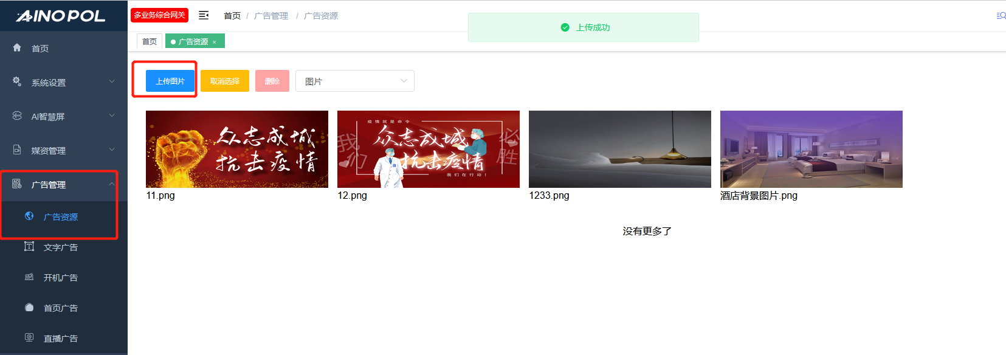Click the 文字广告 menu icon
This screenshot has width=1006, height=355.
coord(29,246)
